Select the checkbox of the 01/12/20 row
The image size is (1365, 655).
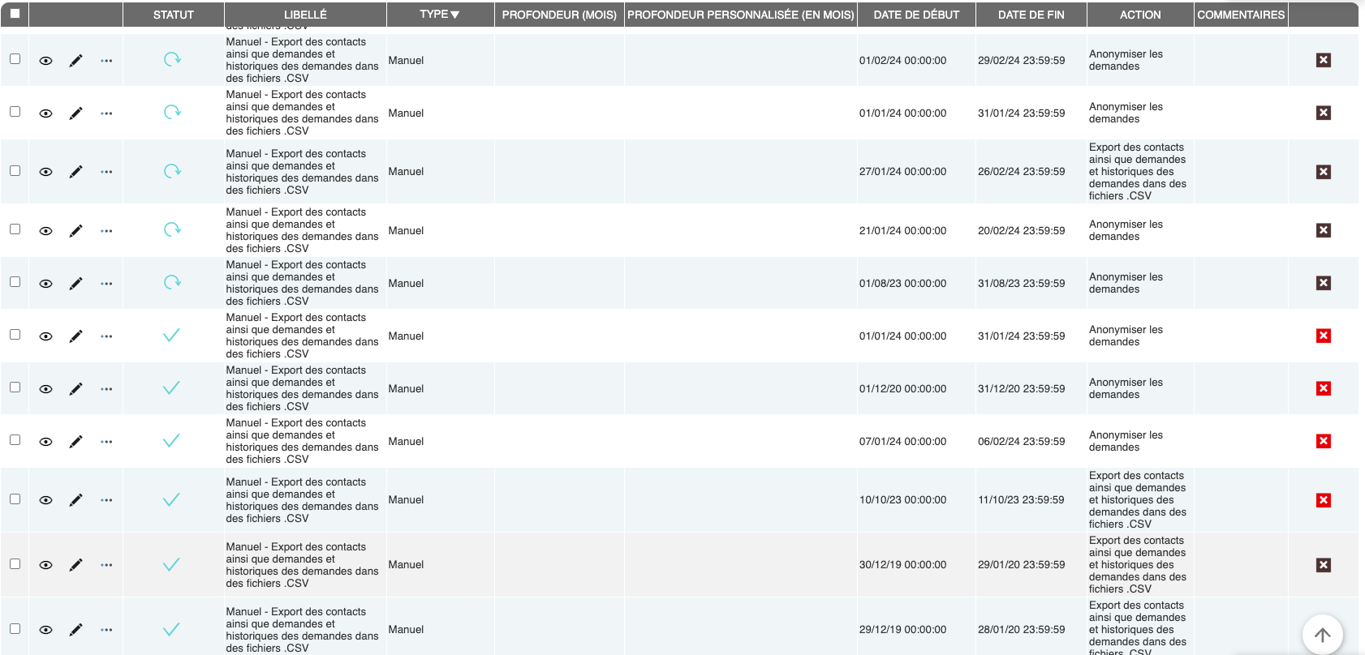click(x=15, y=387)
